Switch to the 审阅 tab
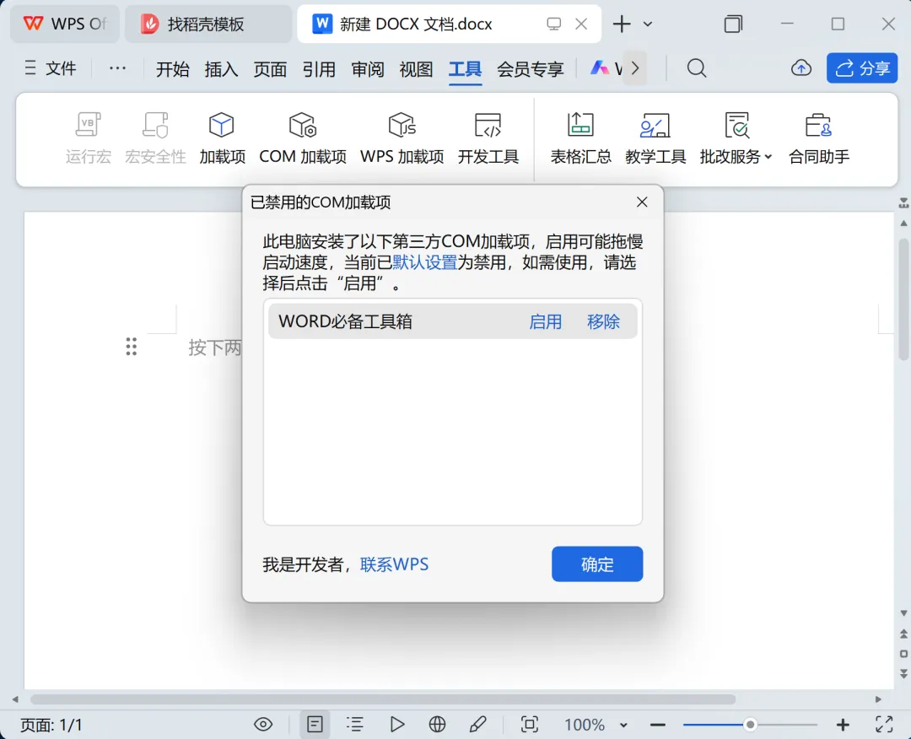 pos(368,69)
